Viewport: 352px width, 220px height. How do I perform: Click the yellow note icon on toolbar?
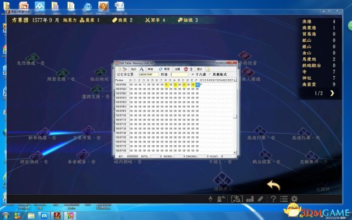208,69
